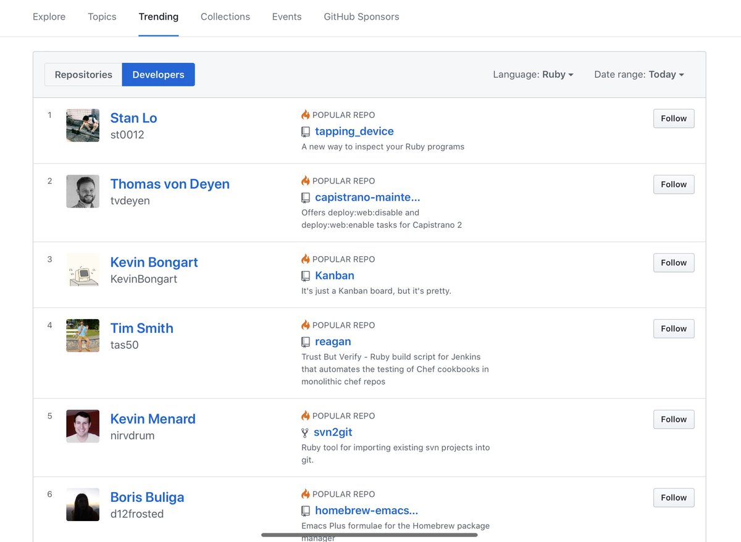741x542 pixels.
Task: Click the repo icon beside tapping_device
Action: (305, 132)
